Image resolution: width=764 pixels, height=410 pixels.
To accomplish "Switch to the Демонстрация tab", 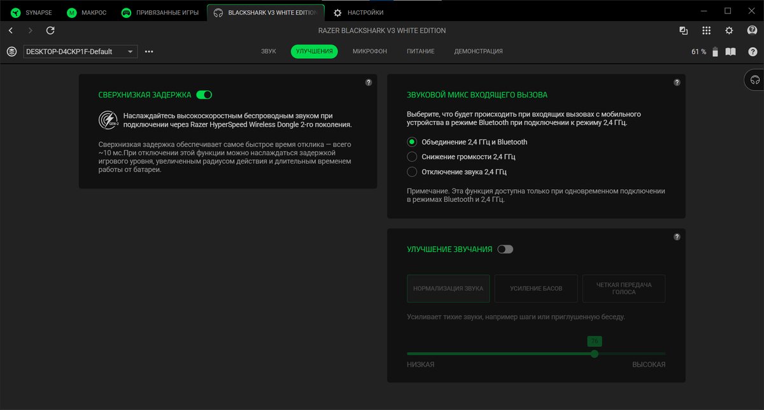I will click(x=478, y=52).
